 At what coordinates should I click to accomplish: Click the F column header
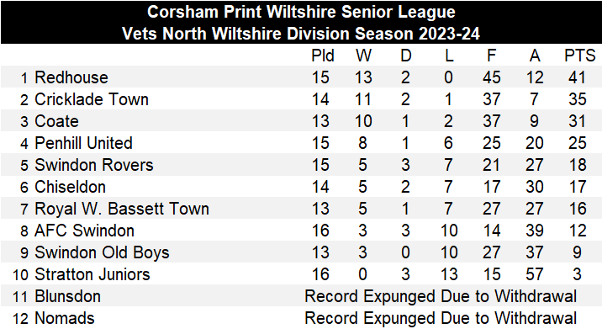click(x=491, y=56)
